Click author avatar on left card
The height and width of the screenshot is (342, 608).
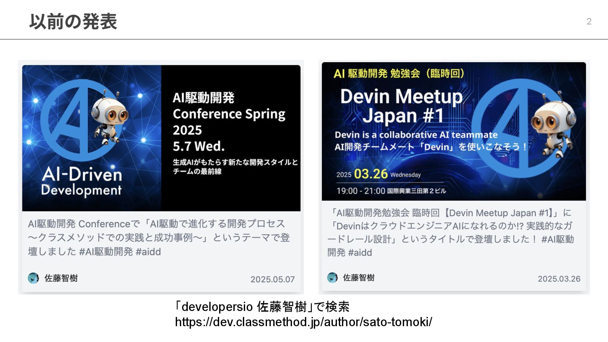pos(33,278)
